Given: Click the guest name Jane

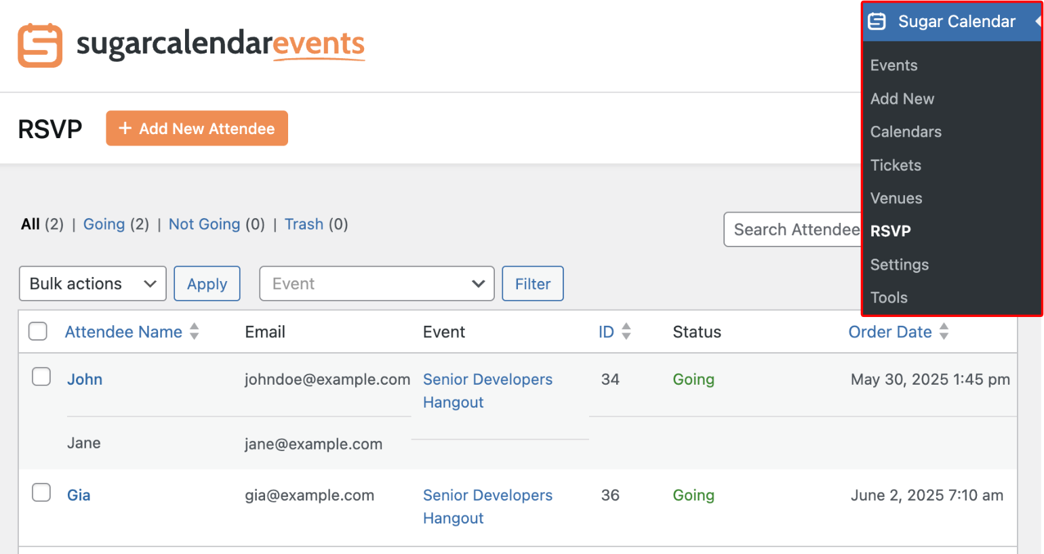Looking at the screenshot, I should click(84, 443).
